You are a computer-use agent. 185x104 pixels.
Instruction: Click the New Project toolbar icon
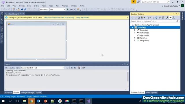(x=14, y=9)
